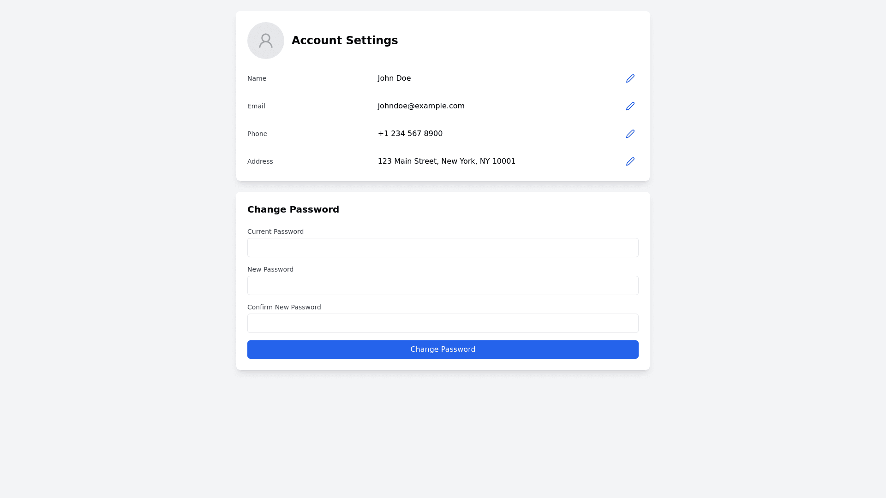Viewport: 886px width, 498px height.
Task: Click into the New Password field
Action: tap(443, 285)
